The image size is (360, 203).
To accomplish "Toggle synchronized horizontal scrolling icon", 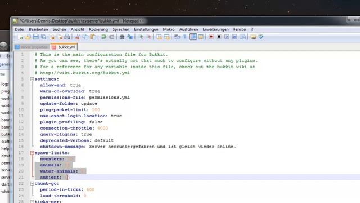I will pyautogui.click(x=166, y=37).
